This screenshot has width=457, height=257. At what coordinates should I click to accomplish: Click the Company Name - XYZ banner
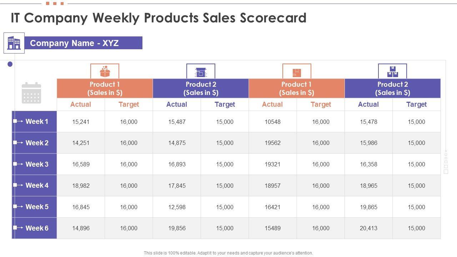tap(83, 43)
